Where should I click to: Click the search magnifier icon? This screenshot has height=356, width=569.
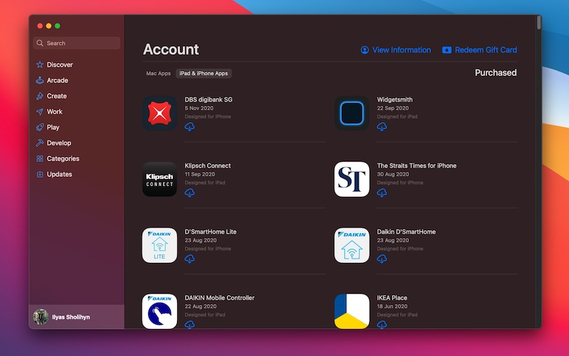[40, 43]
